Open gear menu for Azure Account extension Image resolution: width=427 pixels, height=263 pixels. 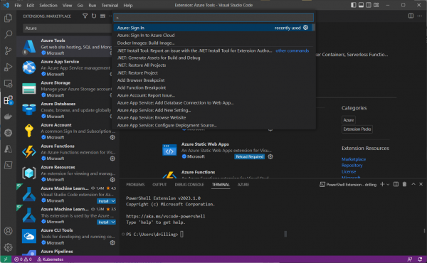coord(112,137)
